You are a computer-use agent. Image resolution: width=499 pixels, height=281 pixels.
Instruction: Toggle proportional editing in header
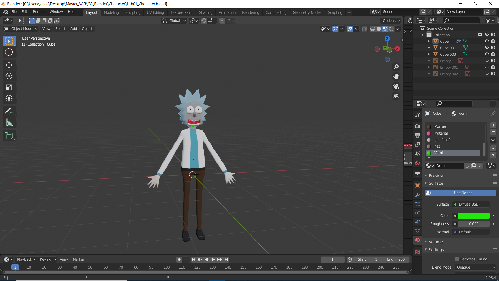coord(222,21)
